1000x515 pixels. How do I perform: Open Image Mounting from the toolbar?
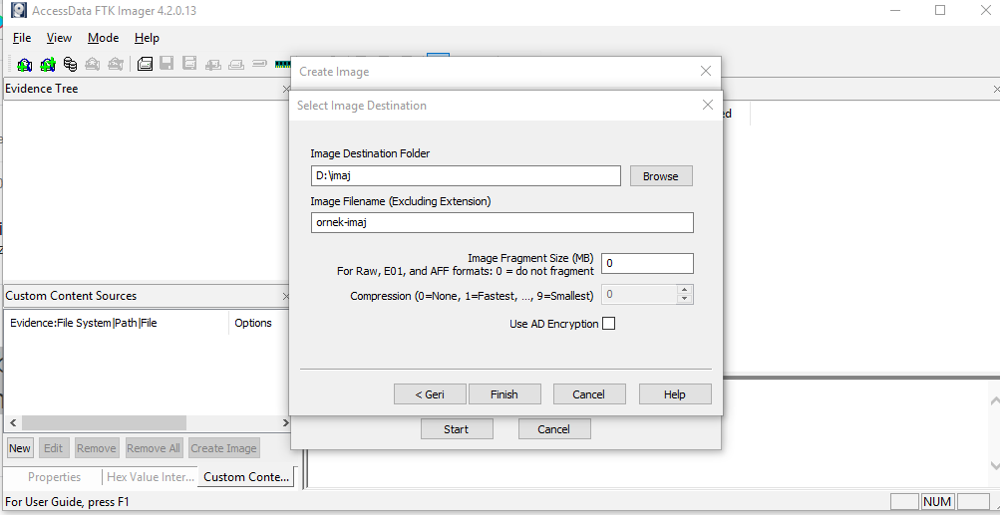[70, 64]
